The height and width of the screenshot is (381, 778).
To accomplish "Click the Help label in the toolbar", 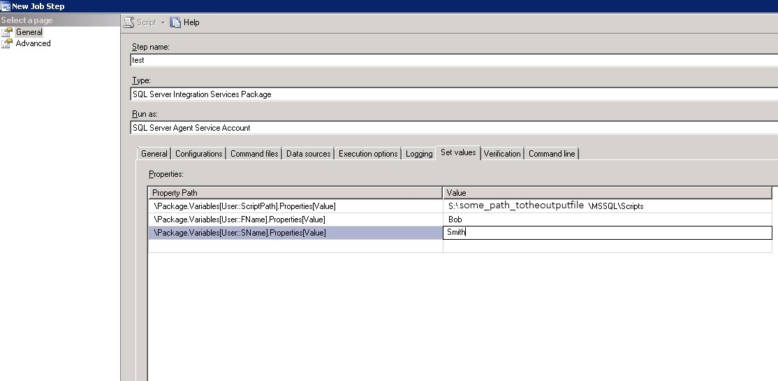I will click(191, 22).
